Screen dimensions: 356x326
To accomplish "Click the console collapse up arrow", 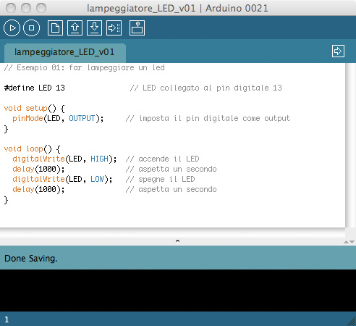I will pyautogui.click(x=346, y=242).
